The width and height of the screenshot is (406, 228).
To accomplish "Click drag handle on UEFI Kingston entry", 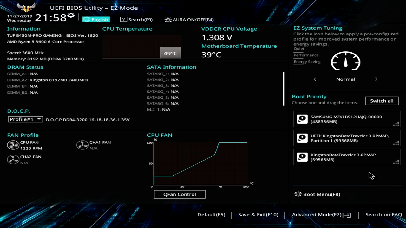I will pyautogui.click(x=396, y=143).
